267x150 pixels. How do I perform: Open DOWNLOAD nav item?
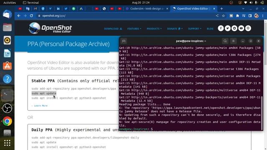(x=113, y=29)
